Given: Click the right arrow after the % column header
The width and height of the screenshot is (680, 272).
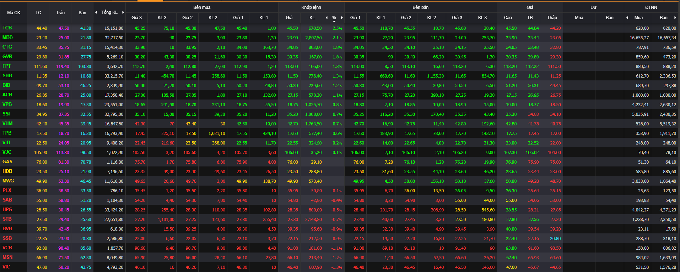Looking at the screenshot, I should pyautogui.click(x=342, y=18).
